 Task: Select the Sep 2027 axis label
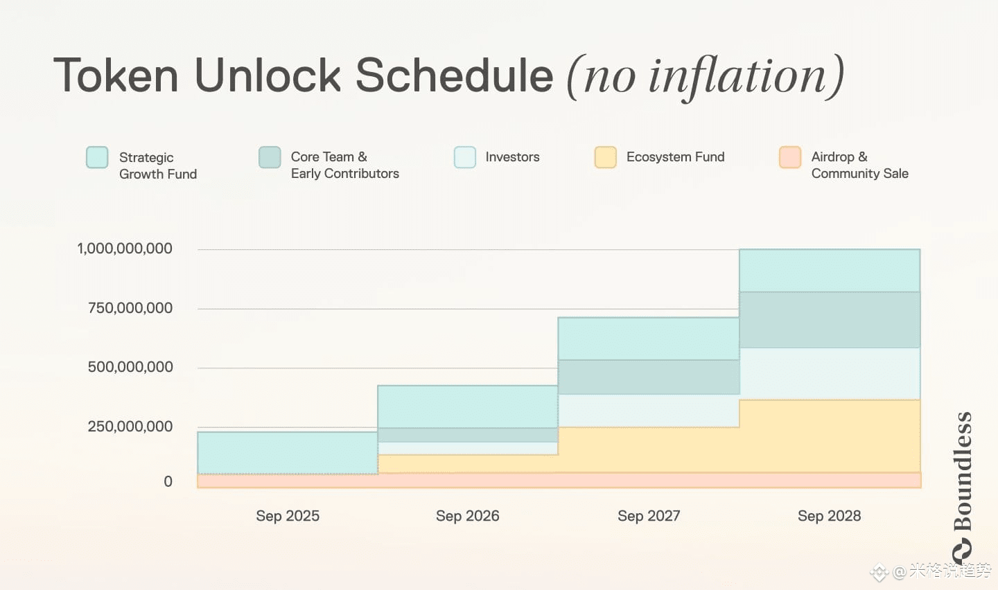[x=649, y=516]
